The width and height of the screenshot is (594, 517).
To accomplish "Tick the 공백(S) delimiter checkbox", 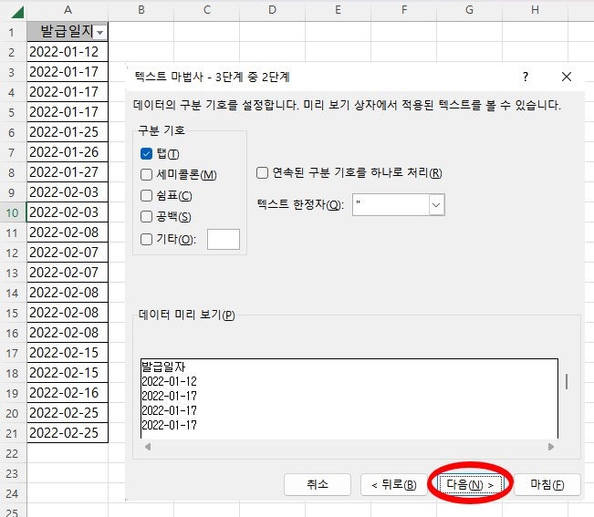I will pyautogui.click(x=146, y=216).
